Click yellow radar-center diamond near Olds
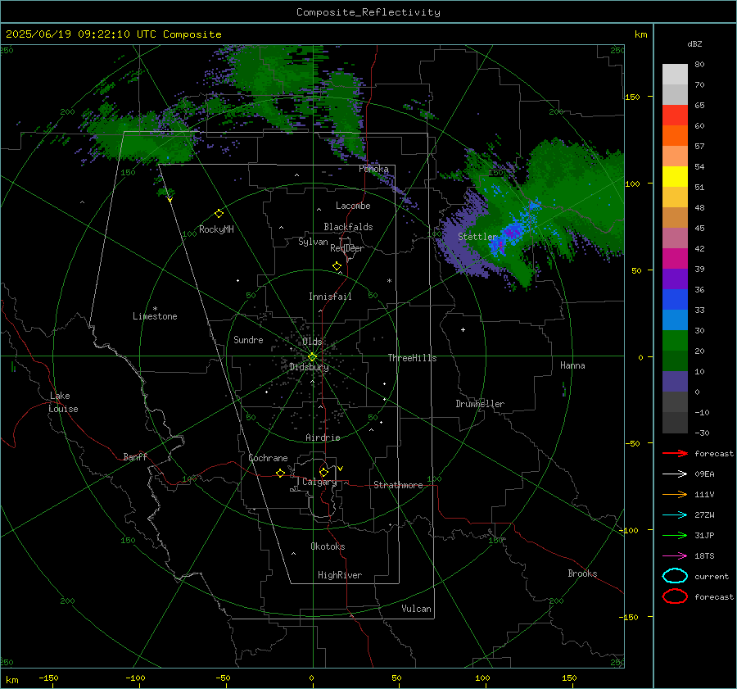This screenshot has width=737, height=689. [312, 357]
